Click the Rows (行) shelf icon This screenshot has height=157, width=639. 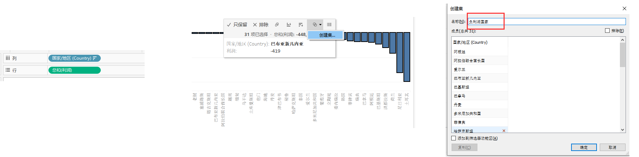[8, 70]
